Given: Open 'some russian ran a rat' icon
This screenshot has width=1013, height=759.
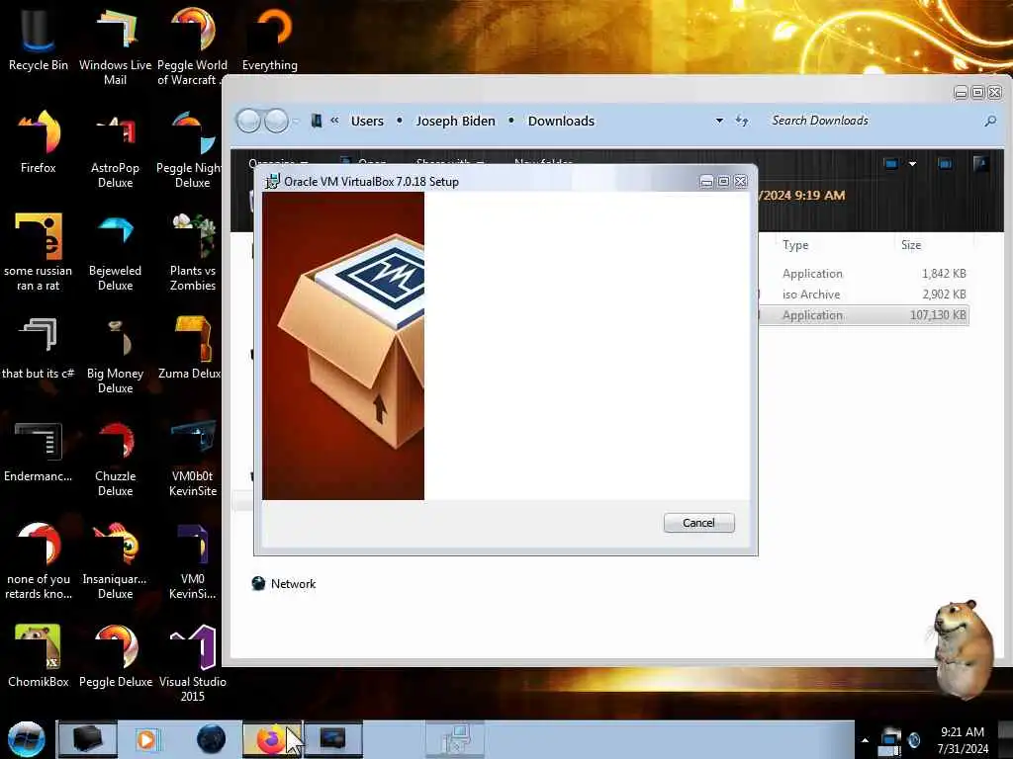Looking at the screenshot, I should coord(39,252).
